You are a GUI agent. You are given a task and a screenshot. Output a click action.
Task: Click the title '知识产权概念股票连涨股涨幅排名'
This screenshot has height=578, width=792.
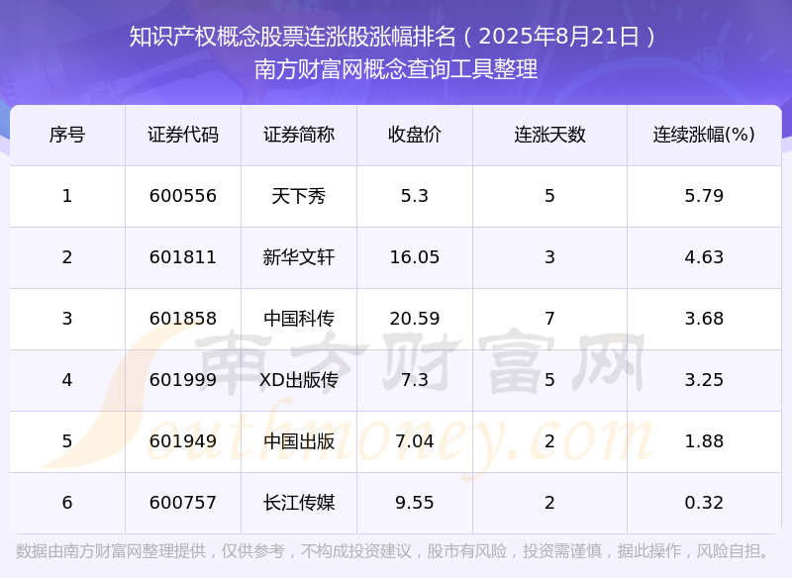pos(293,37)
